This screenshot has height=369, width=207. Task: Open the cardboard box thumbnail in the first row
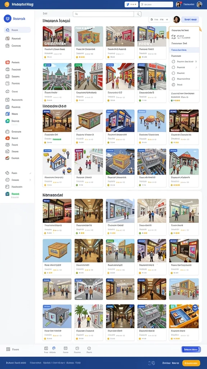coord(89,36)
